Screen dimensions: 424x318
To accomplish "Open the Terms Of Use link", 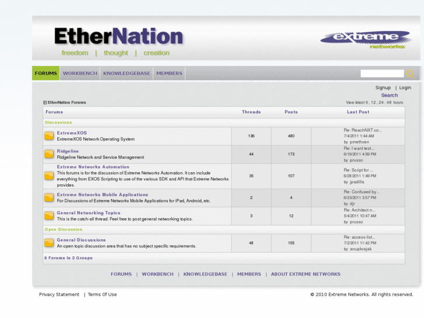I will (x=102, y=295).
